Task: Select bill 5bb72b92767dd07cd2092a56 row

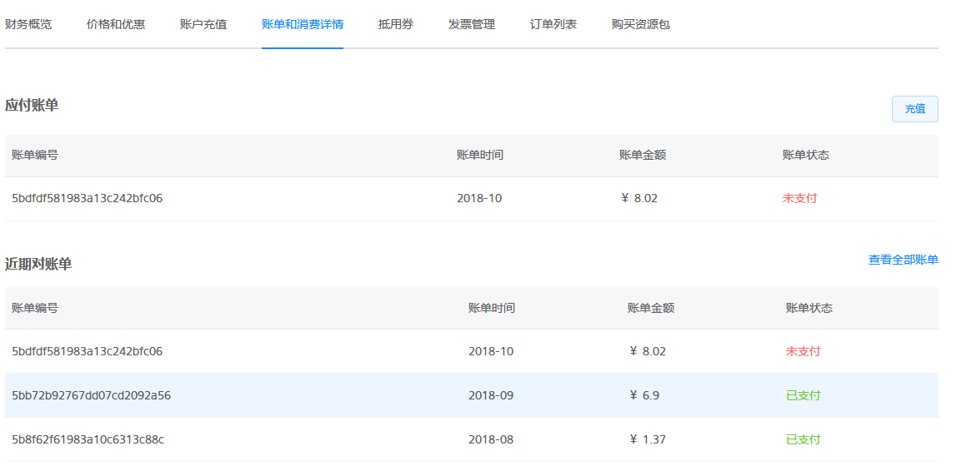Action: click(471, 395)
